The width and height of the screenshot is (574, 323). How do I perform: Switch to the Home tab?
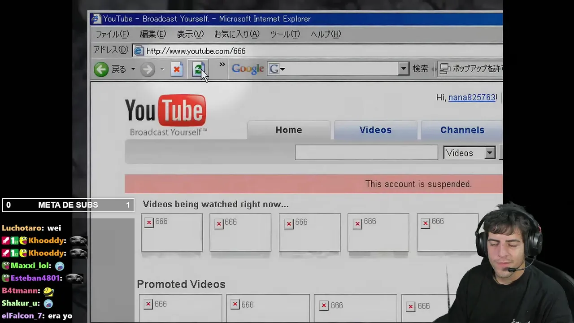pyautogui.click(x=289, y=130)
